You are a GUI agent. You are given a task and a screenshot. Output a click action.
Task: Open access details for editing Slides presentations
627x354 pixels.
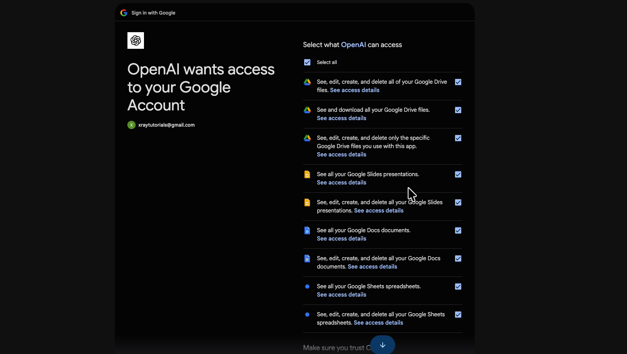pyautogui.click(x=379, y=210)
